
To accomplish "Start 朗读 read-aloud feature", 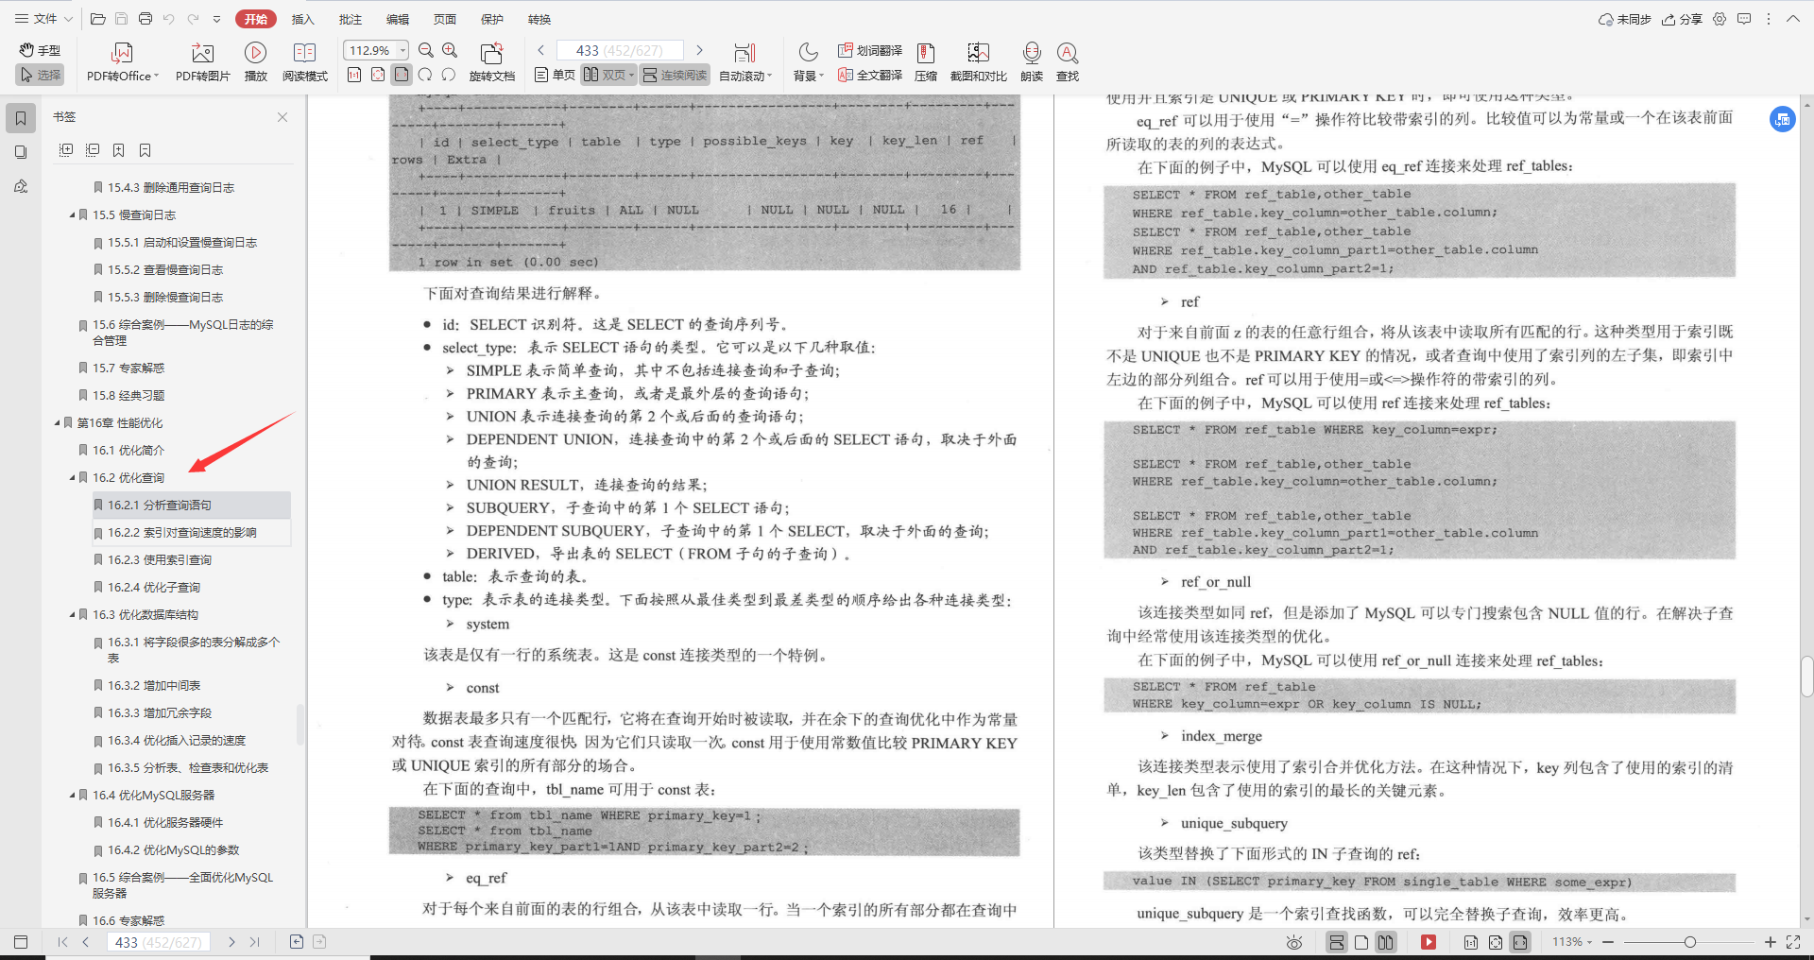I will [1032, 60].
